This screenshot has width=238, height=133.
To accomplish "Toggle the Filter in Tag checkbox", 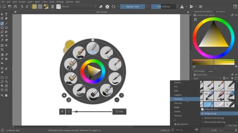I will click(x=231, y=126).
